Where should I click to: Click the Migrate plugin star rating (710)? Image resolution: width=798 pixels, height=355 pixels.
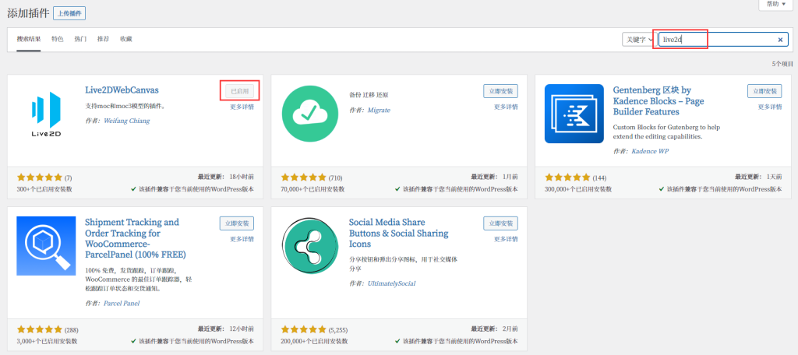click(x=304, y=177)
